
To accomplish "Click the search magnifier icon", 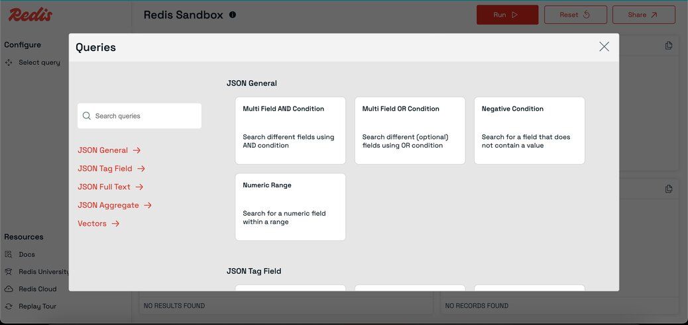I will point(87,116).
